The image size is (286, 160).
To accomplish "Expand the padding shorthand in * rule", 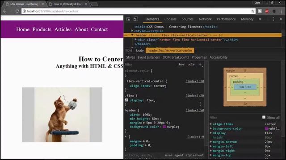I will [x=146, y=145].
